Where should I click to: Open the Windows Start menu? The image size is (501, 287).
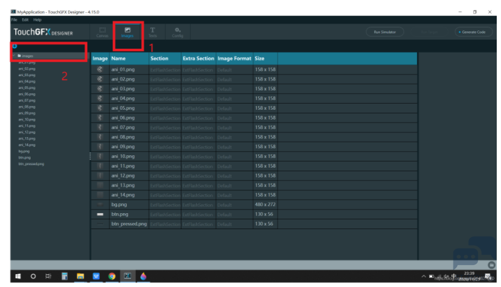[18, 276]
